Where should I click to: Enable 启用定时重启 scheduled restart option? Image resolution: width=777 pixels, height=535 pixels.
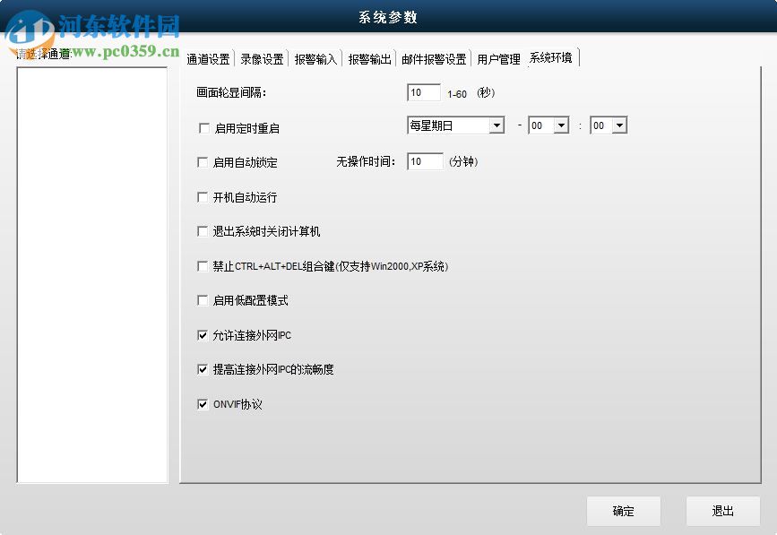coord(203,128)
